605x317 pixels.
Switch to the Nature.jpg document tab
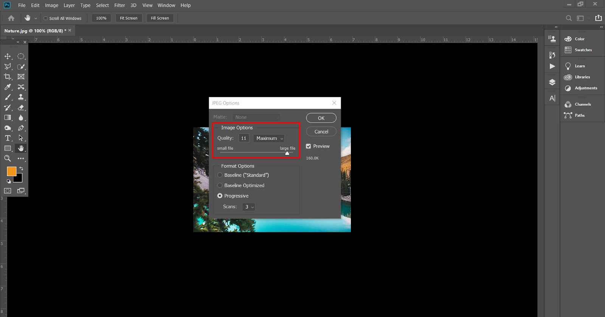pyautogui.click(x=37, y=31)
